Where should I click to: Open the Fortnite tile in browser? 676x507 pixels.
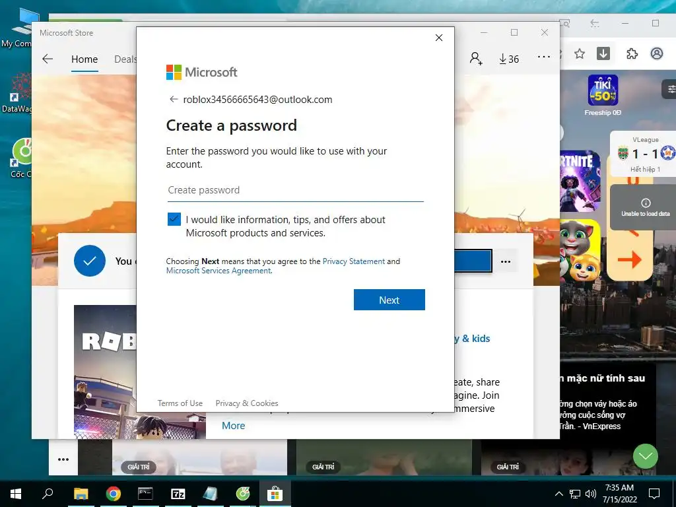pyautogui.click(x=580, y=181)
